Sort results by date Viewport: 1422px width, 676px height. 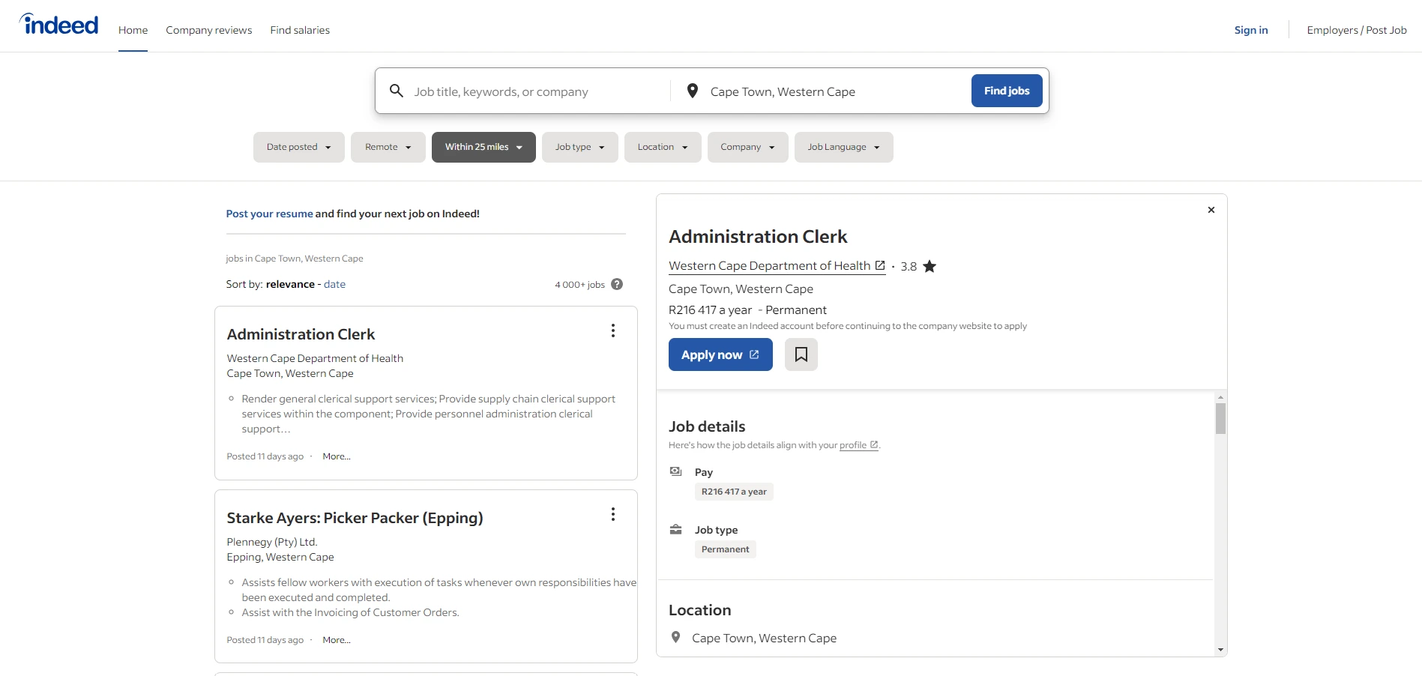(x=334, y=284)
